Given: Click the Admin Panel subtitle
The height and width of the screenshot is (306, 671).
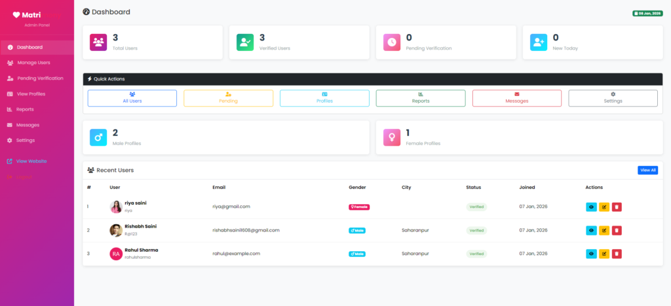Looking at the screenshot, I should (x=37, y=25).
